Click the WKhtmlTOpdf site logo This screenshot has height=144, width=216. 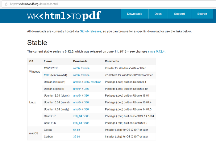tap(64, 16)
